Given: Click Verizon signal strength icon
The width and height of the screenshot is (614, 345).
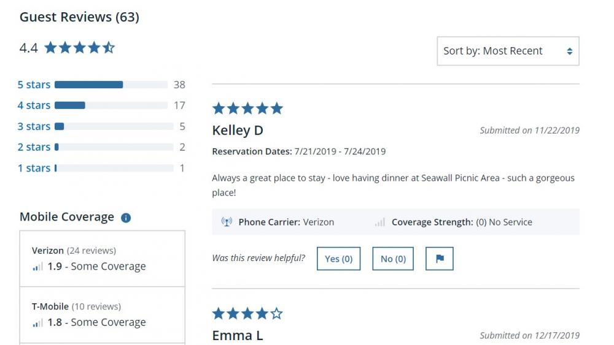Looking at the screenshot, I should [37, 267].
